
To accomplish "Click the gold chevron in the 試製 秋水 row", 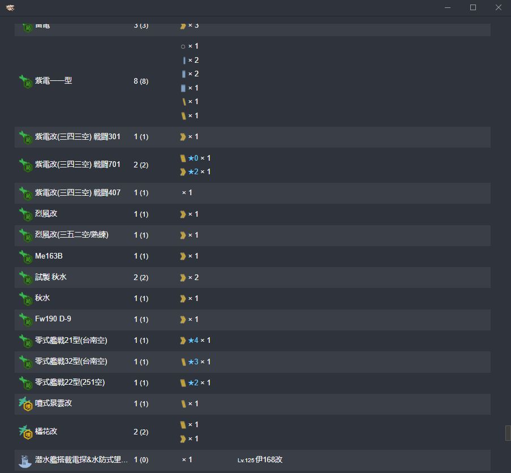I will point(183,278).
